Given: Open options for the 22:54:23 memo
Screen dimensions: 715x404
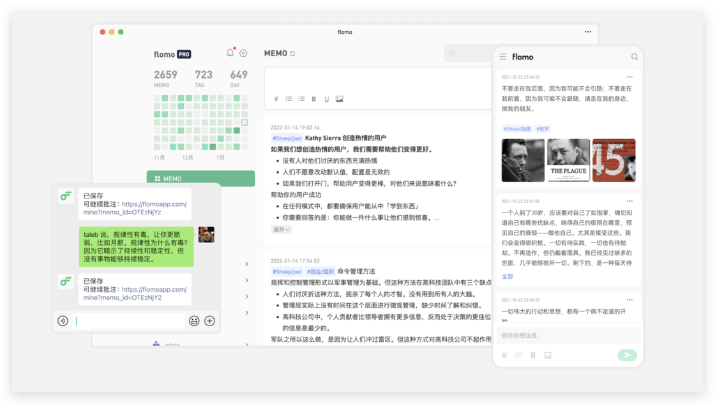Looking at the screenshot, I should tap(629, 77).
